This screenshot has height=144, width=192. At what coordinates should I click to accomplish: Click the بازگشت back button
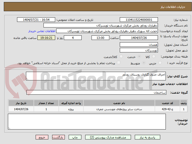tap(58, 137)
